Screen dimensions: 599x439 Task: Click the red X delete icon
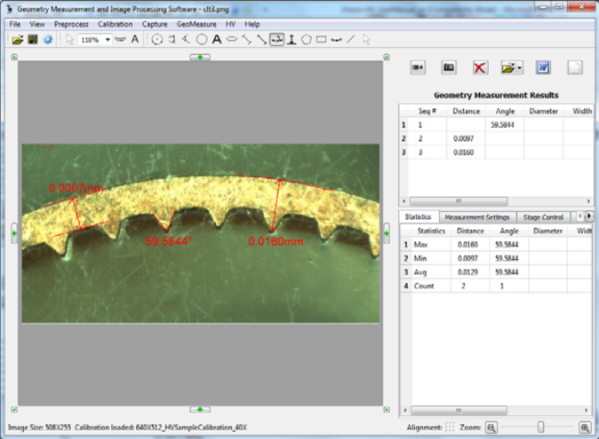pos(480,67)
